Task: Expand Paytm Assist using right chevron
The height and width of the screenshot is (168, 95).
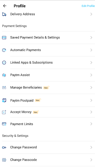Action: point(91,75)
